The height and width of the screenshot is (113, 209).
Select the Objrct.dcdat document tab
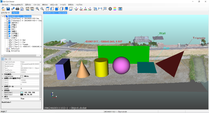(55, 13)
